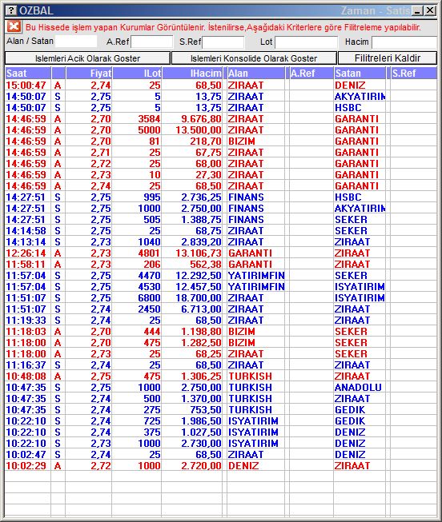Close the OZBAL window
Viewport: 442px width, 522px height.
(x=430, y=10)
